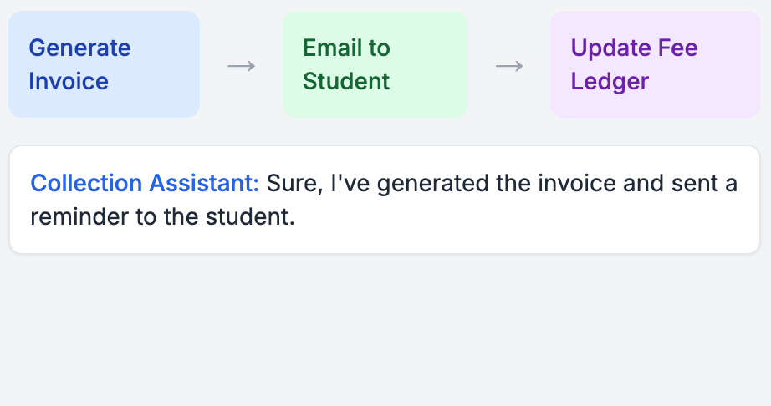Click arrow after Generate Invoice step
The image size is (771, 406).
coord(241,66)
